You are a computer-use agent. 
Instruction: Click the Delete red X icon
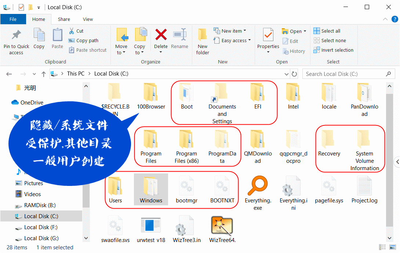(161, 35)
